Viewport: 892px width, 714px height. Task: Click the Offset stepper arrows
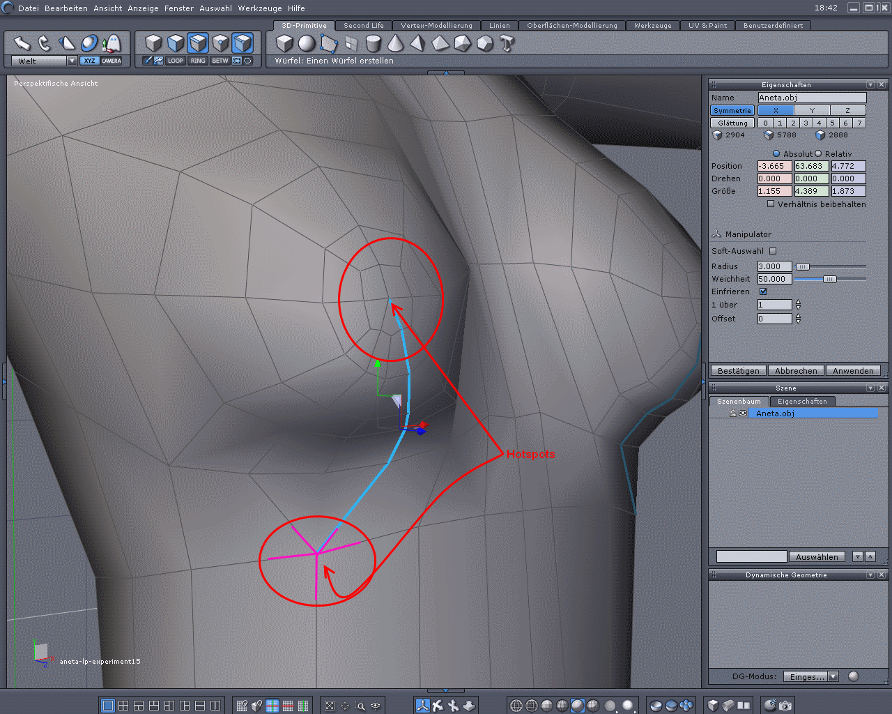pos(798,319)
